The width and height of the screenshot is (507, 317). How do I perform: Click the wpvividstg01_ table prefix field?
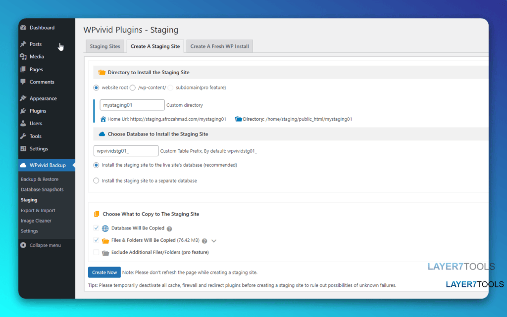[126, 151]
